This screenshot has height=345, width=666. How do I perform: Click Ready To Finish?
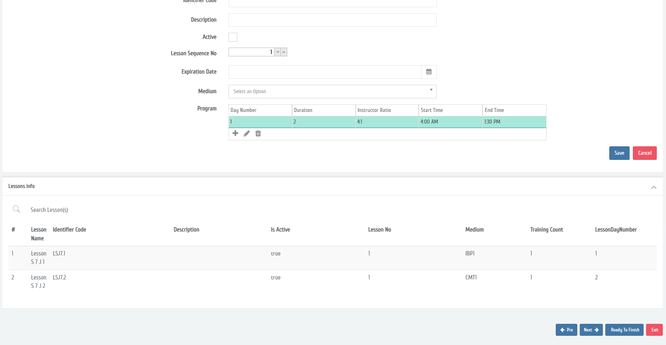click(624, 330)
